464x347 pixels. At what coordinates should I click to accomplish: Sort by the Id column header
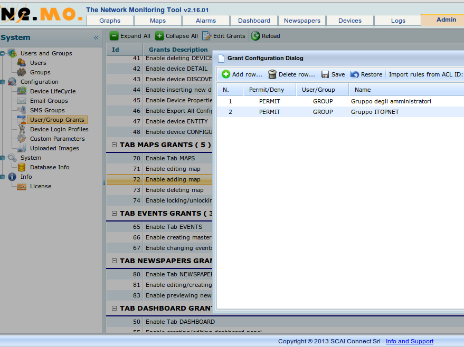[125, 50]
